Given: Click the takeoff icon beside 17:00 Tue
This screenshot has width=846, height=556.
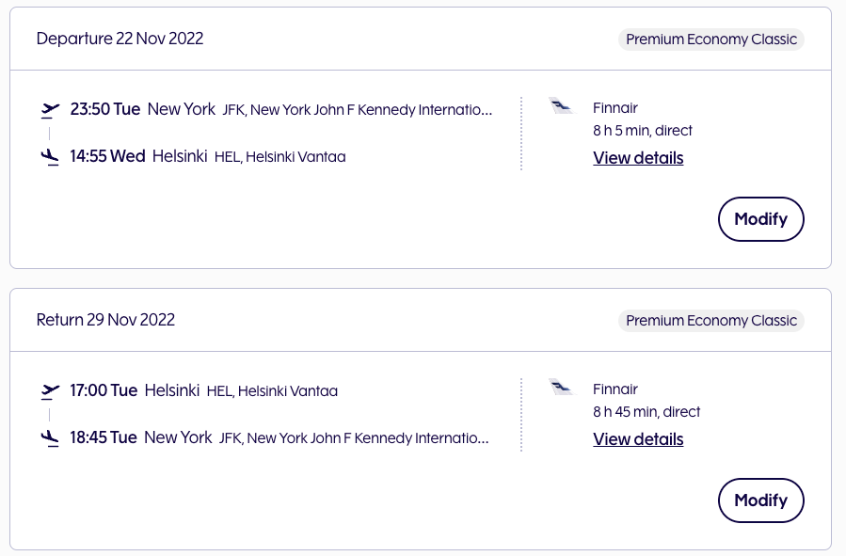Looking at the screenshot, I should (x=51, y=391).
